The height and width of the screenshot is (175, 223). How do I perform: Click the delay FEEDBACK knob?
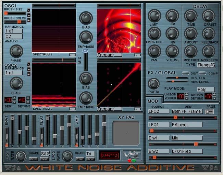click(209, 33)
